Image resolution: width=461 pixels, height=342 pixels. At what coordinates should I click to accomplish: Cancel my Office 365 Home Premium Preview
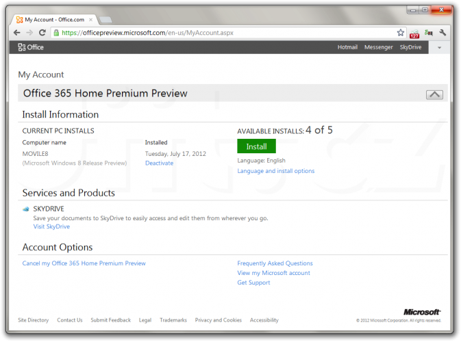click(x=84, y=263)
